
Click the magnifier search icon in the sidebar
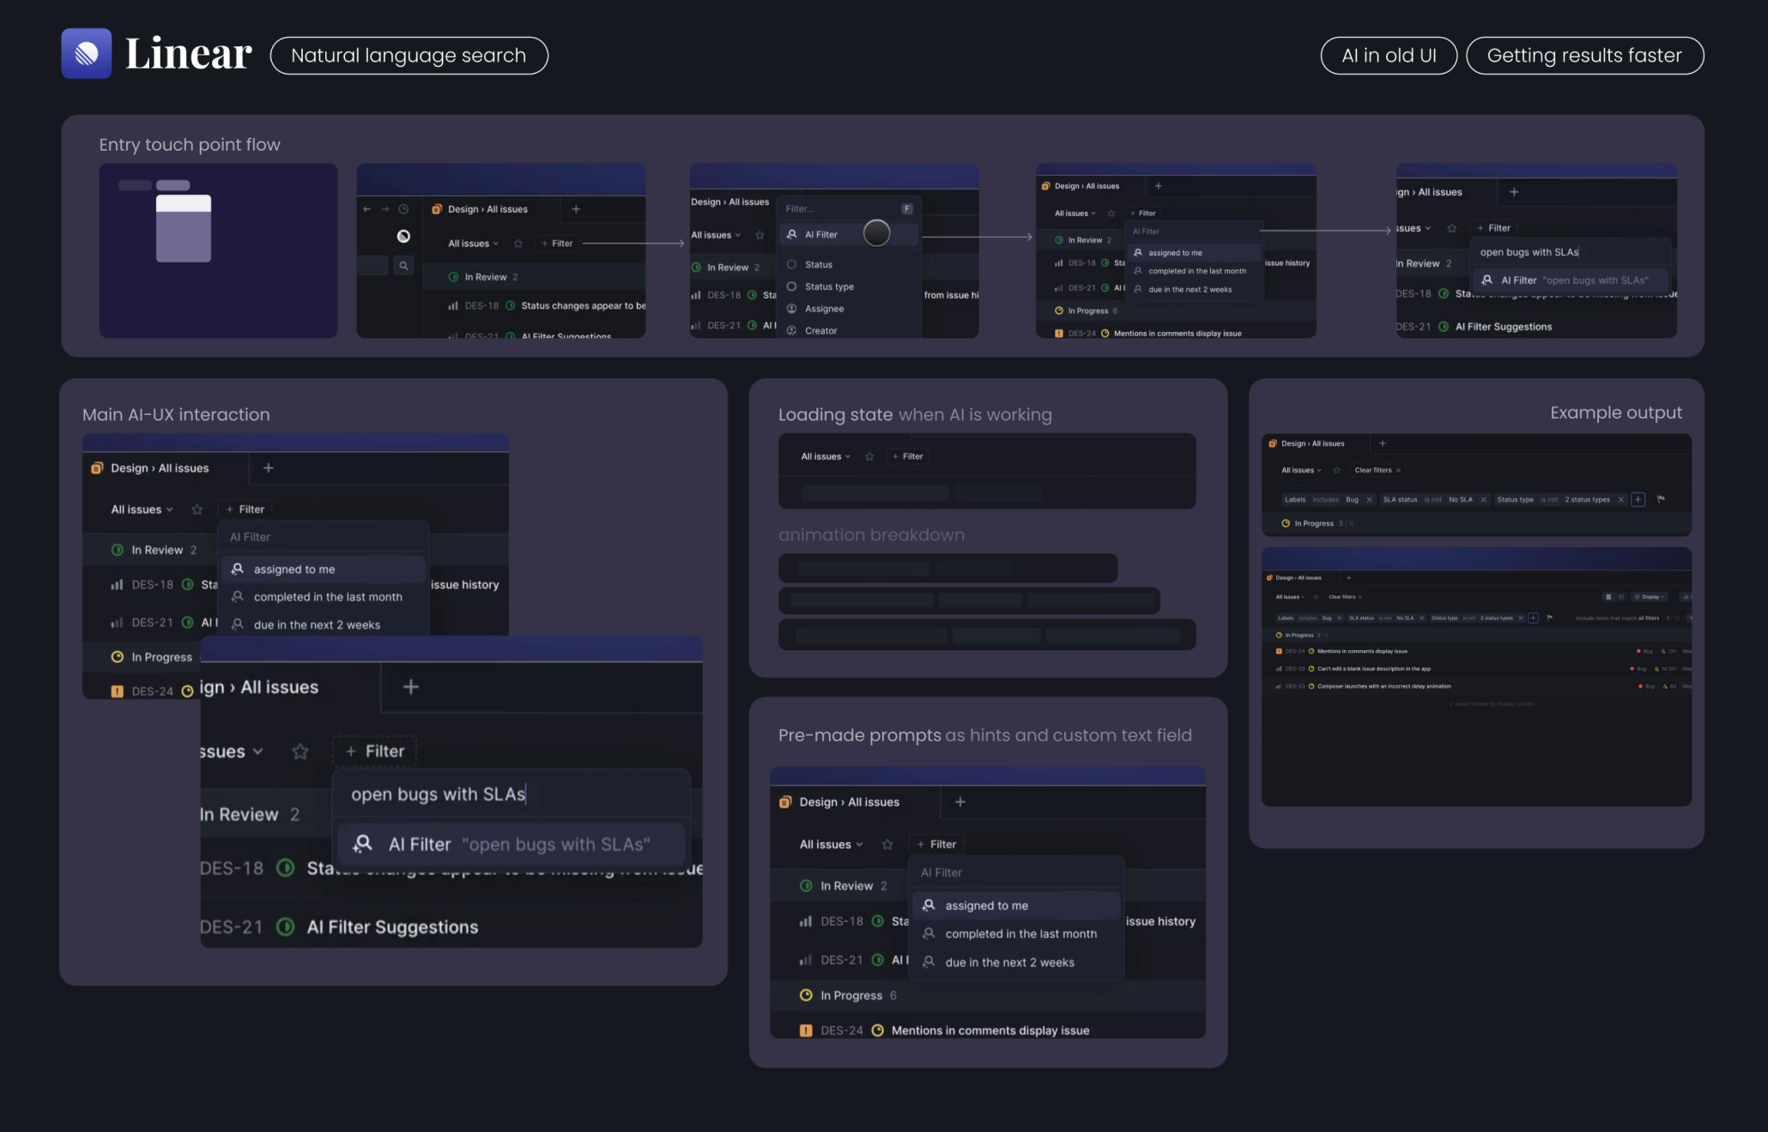point(403,266)
